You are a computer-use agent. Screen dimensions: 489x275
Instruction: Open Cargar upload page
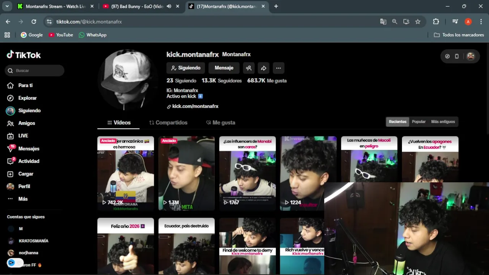click(x=26, y=174)
